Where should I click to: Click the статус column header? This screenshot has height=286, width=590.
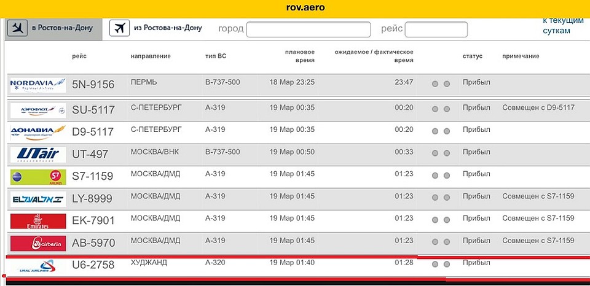tap(472, 56)
